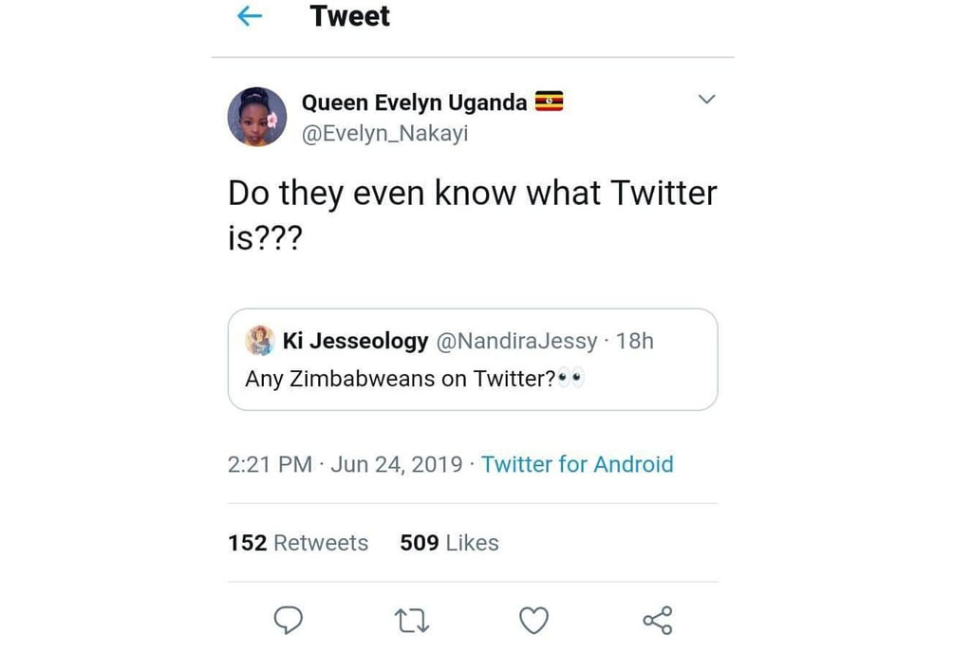The image size is (972, 653).
Task: Open the tweet options chevron dropdown
Action: 706,100
